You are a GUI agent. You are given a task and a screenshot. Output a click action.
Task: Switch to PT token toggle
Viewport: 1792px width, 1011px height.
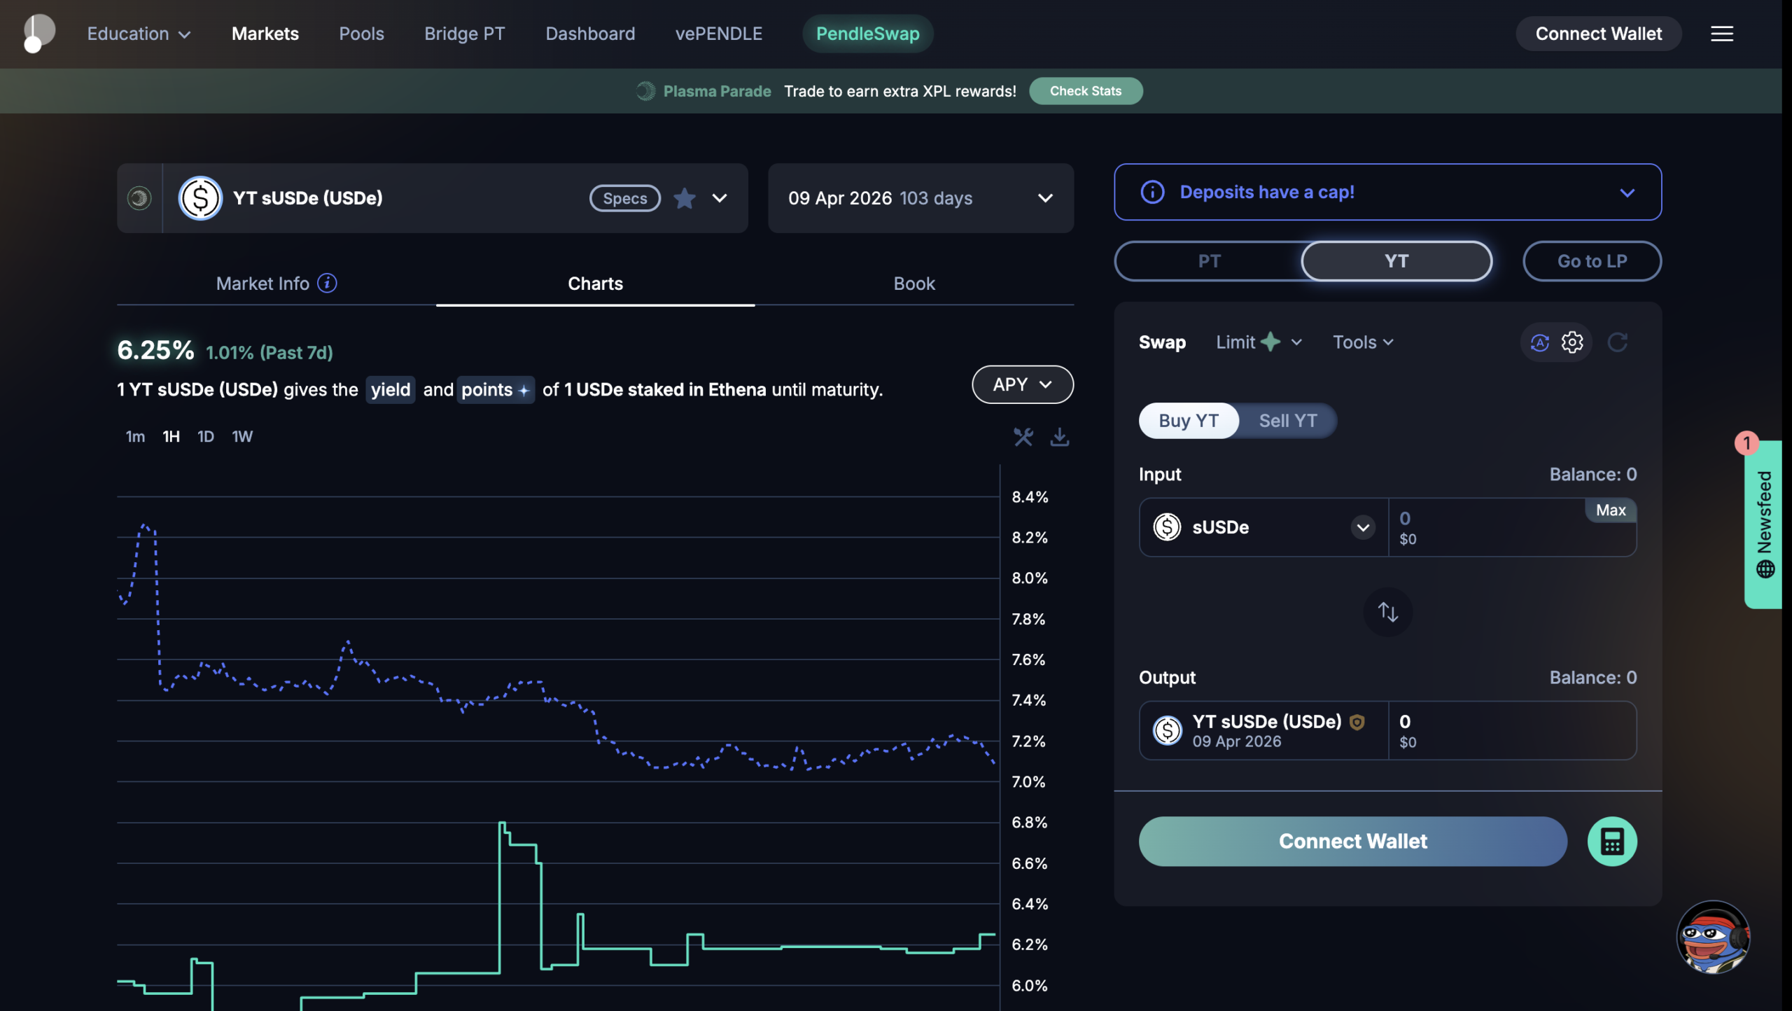pos(1209,261)
